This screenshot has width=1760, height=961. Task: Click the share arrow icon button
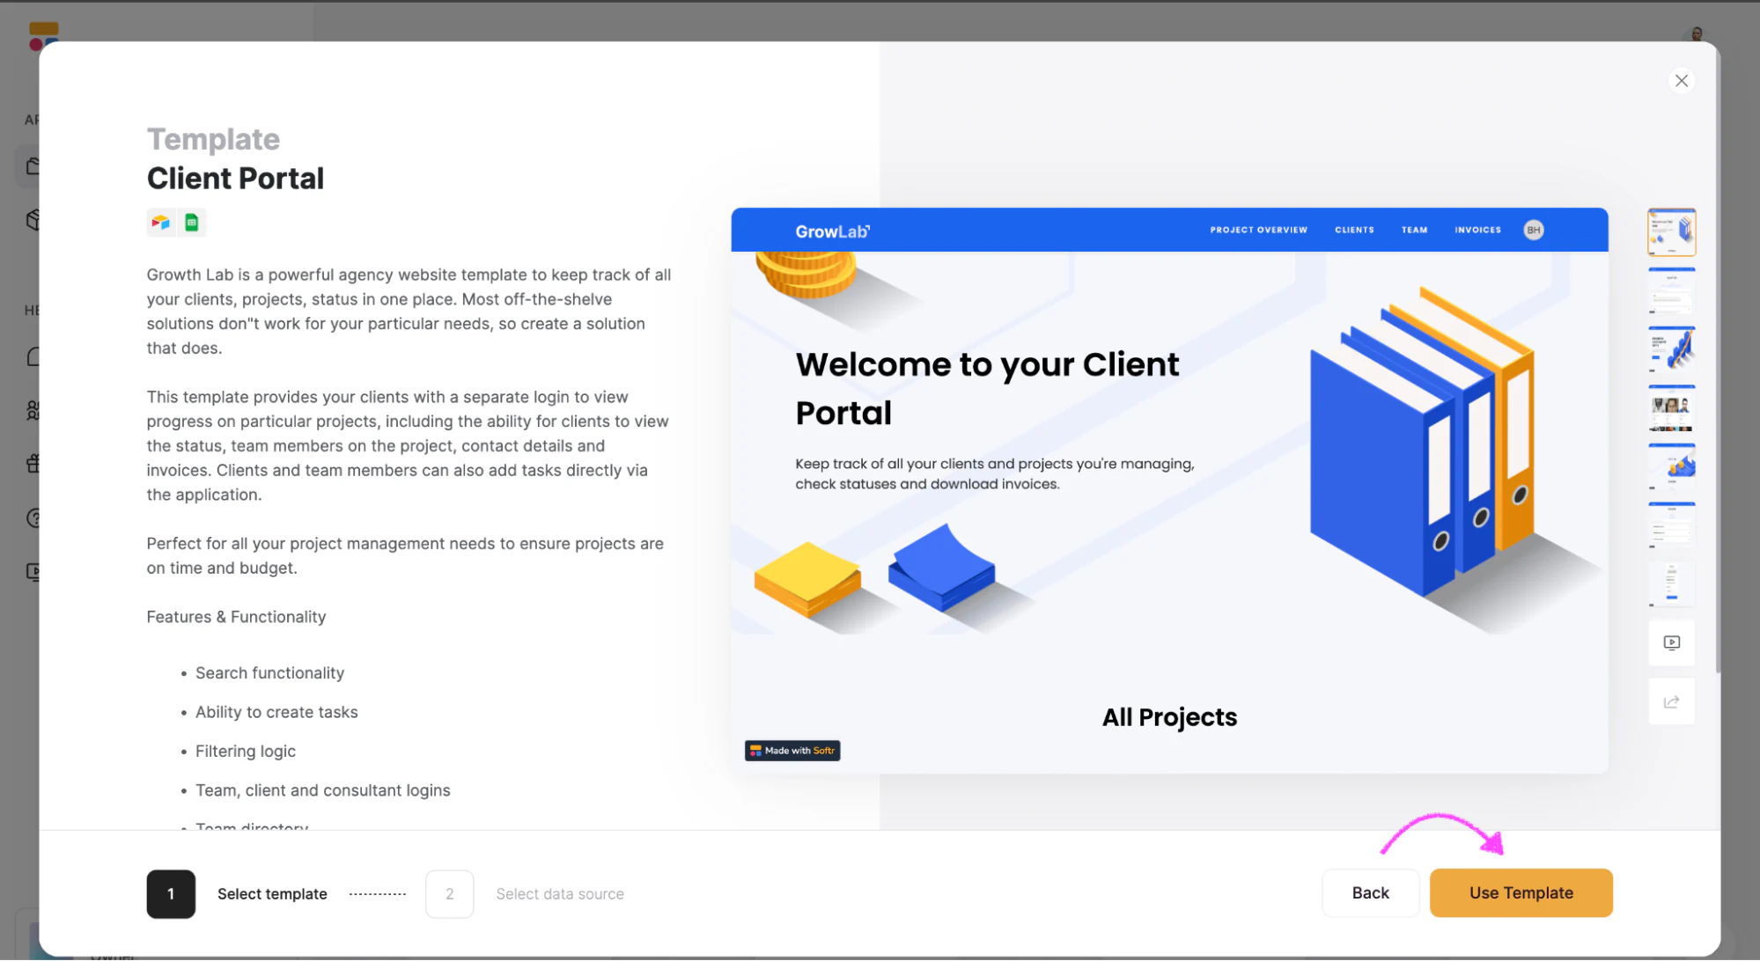point(1671,701)
